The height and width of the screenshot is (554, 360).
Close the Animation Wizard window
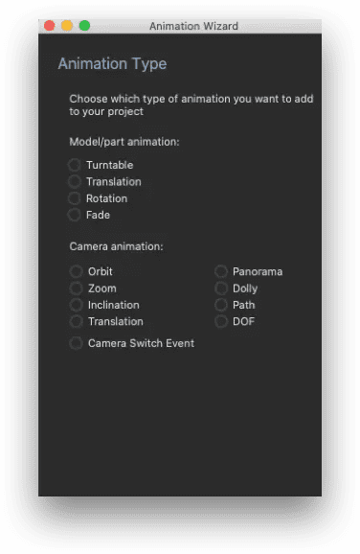coord(50,26)
